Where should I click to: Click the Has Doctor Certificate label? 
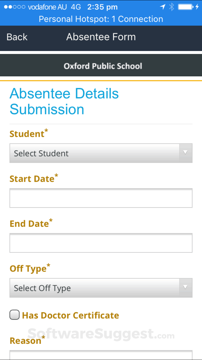(x=70, y=315)
